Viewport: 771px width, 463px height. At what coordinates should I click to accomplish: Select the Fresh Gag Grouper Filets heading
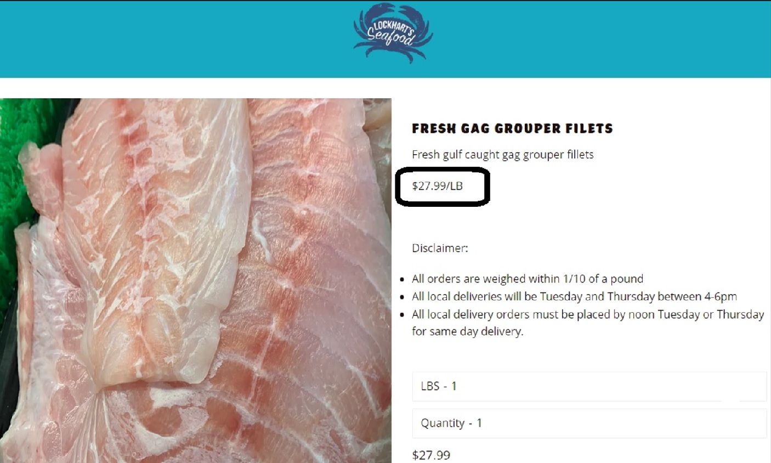[512, 128]
